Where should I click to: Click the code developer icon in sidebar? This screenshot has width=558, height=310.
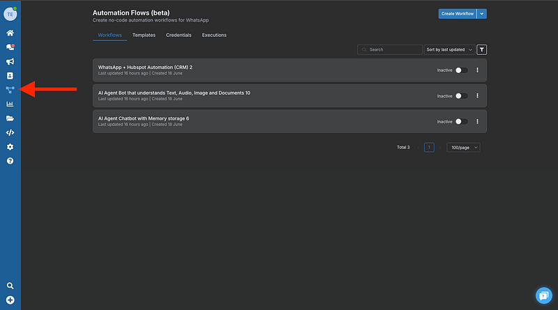click(x=10, y=132)
